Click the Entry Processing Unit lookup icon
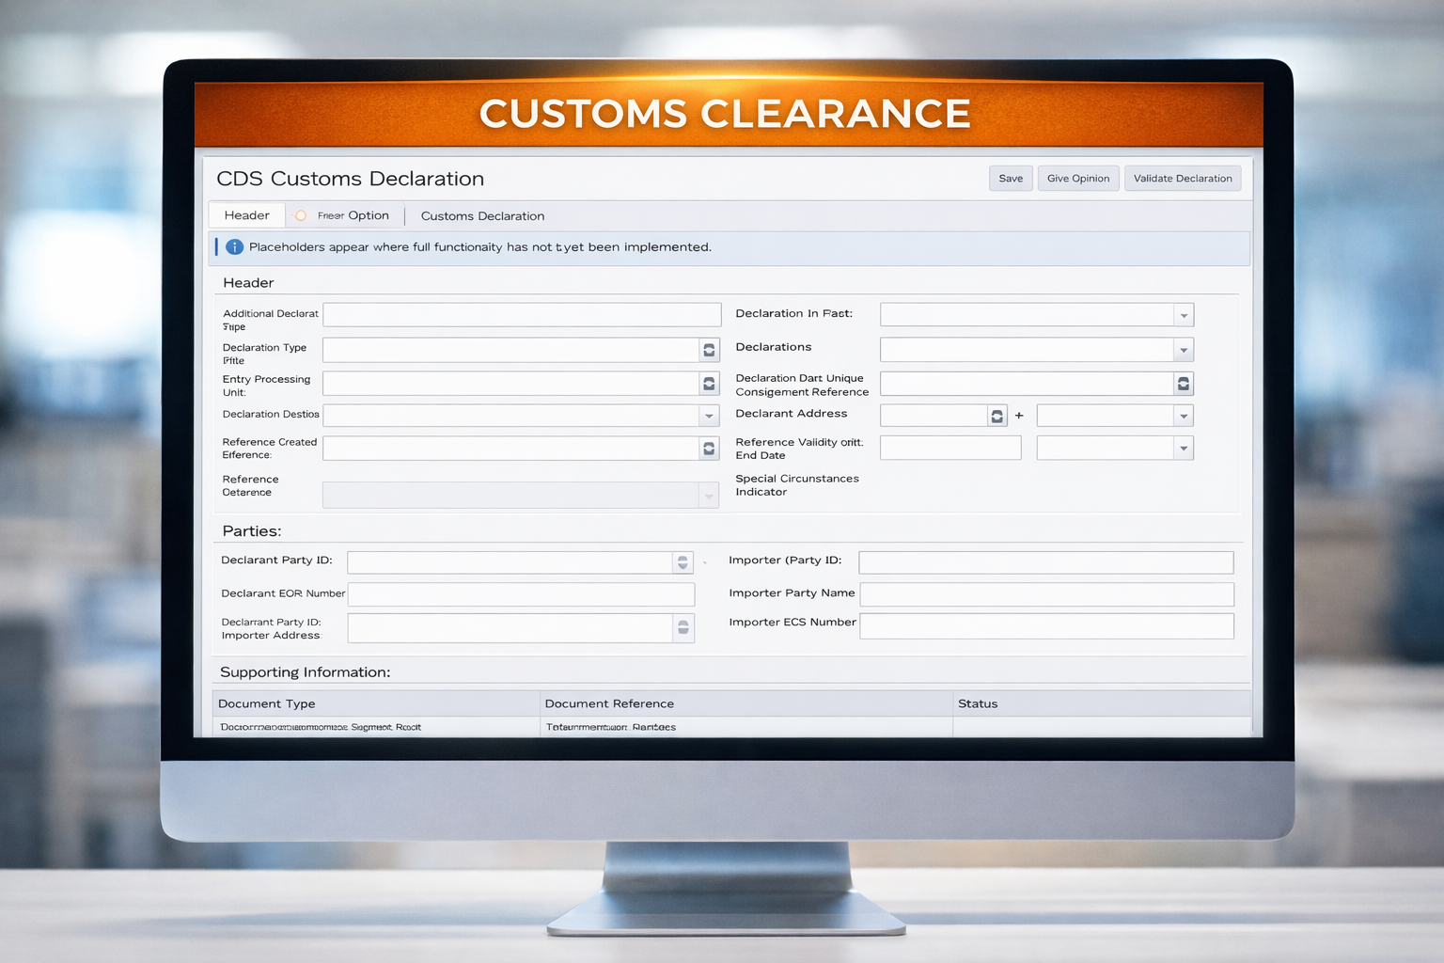 708,383
